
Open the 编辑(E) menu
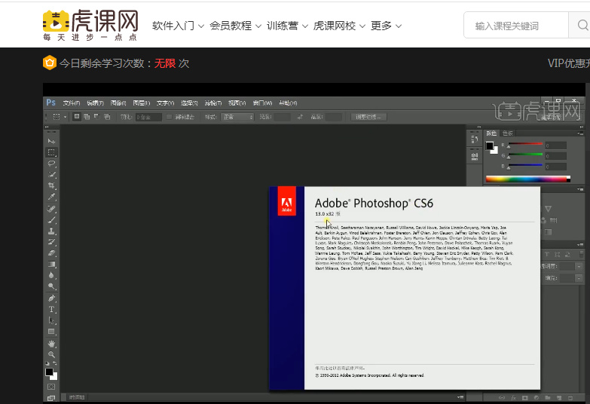coord(95,103)
